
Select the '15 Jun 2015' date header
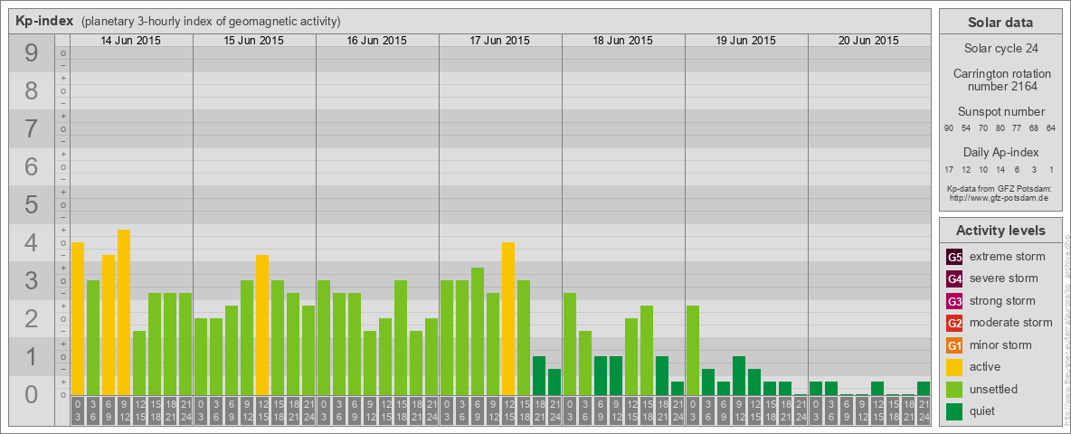(x=254, y=41)
